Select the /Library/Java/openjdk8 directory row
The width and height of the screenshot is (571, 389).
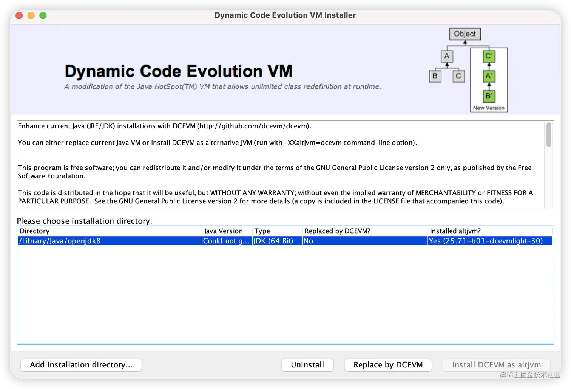click(x=285, y=241)
